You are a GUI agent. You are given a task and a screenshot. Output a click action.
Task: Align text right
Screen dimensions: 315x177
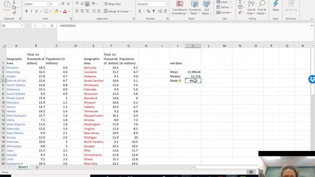pyautogui.click(x=87, y=11)
